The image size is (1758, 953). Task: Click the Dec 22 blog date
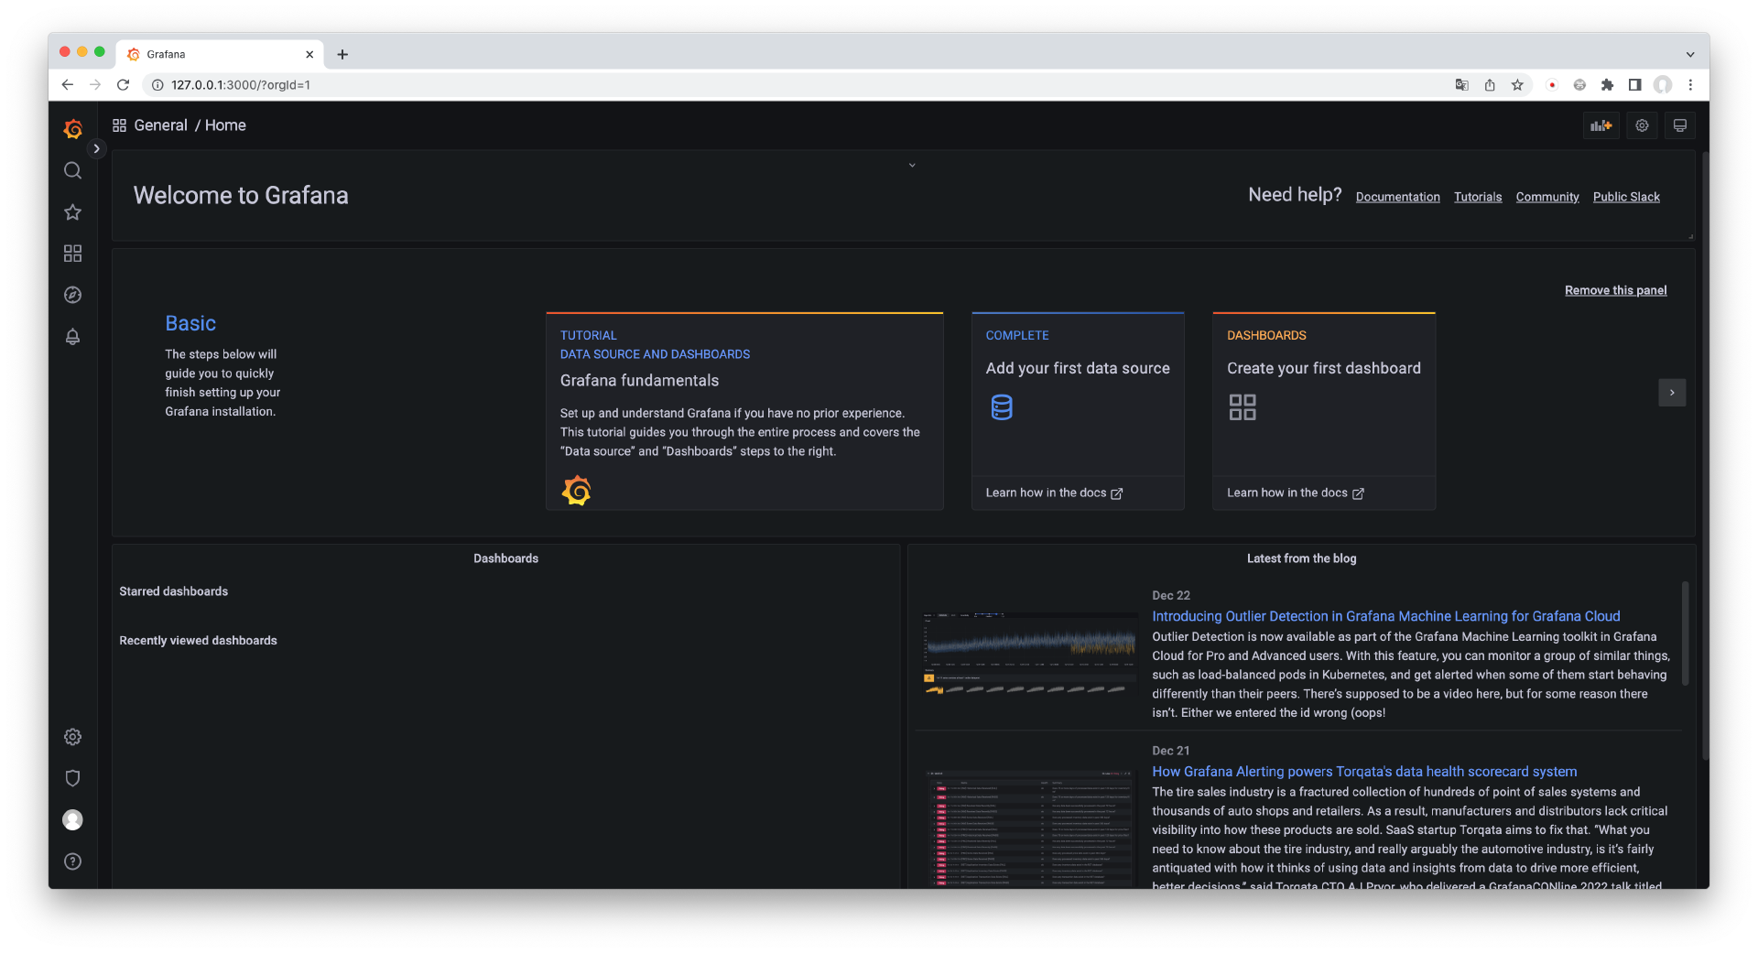click(1171, 595)
